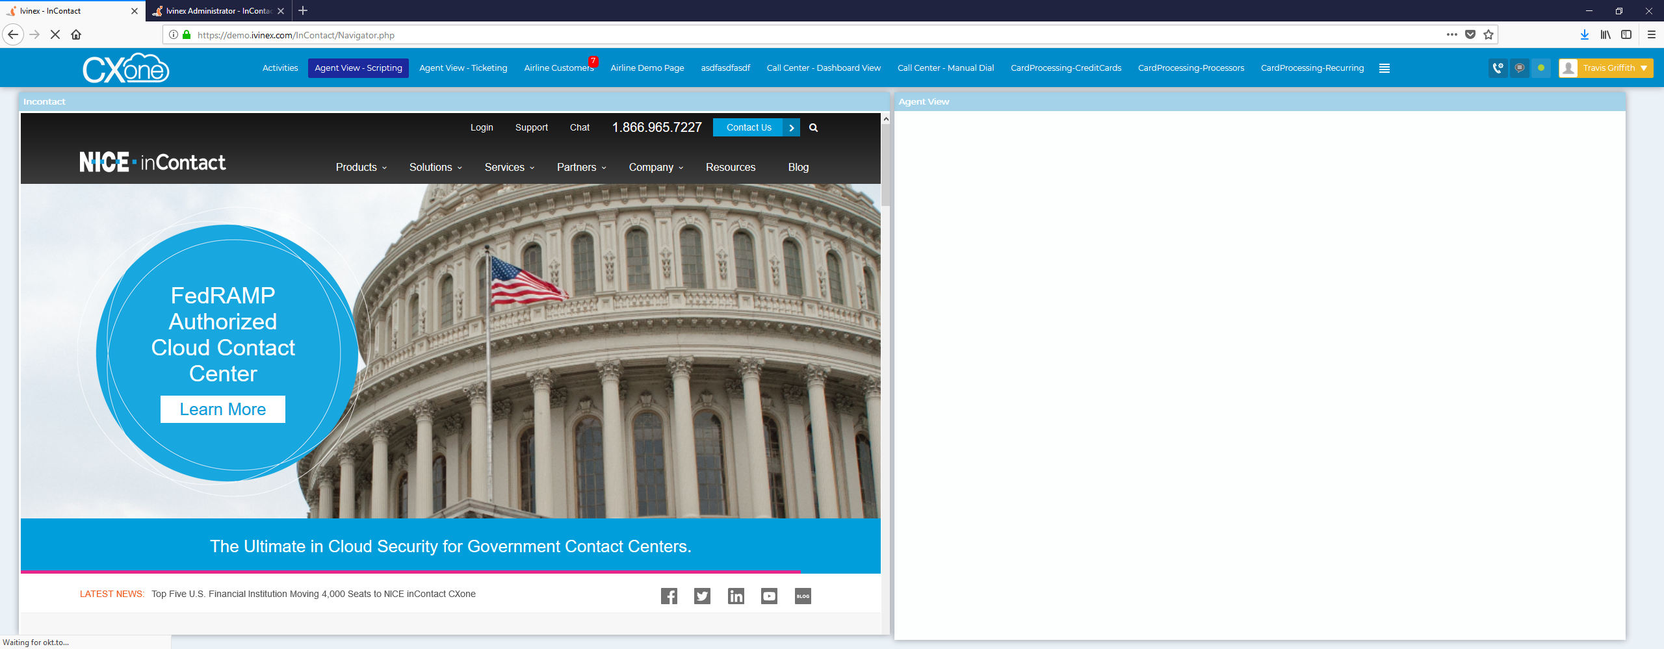The height and width of the screenshot is (649, 1664).
Task: Stop page loading with X button
Action: 55,34
